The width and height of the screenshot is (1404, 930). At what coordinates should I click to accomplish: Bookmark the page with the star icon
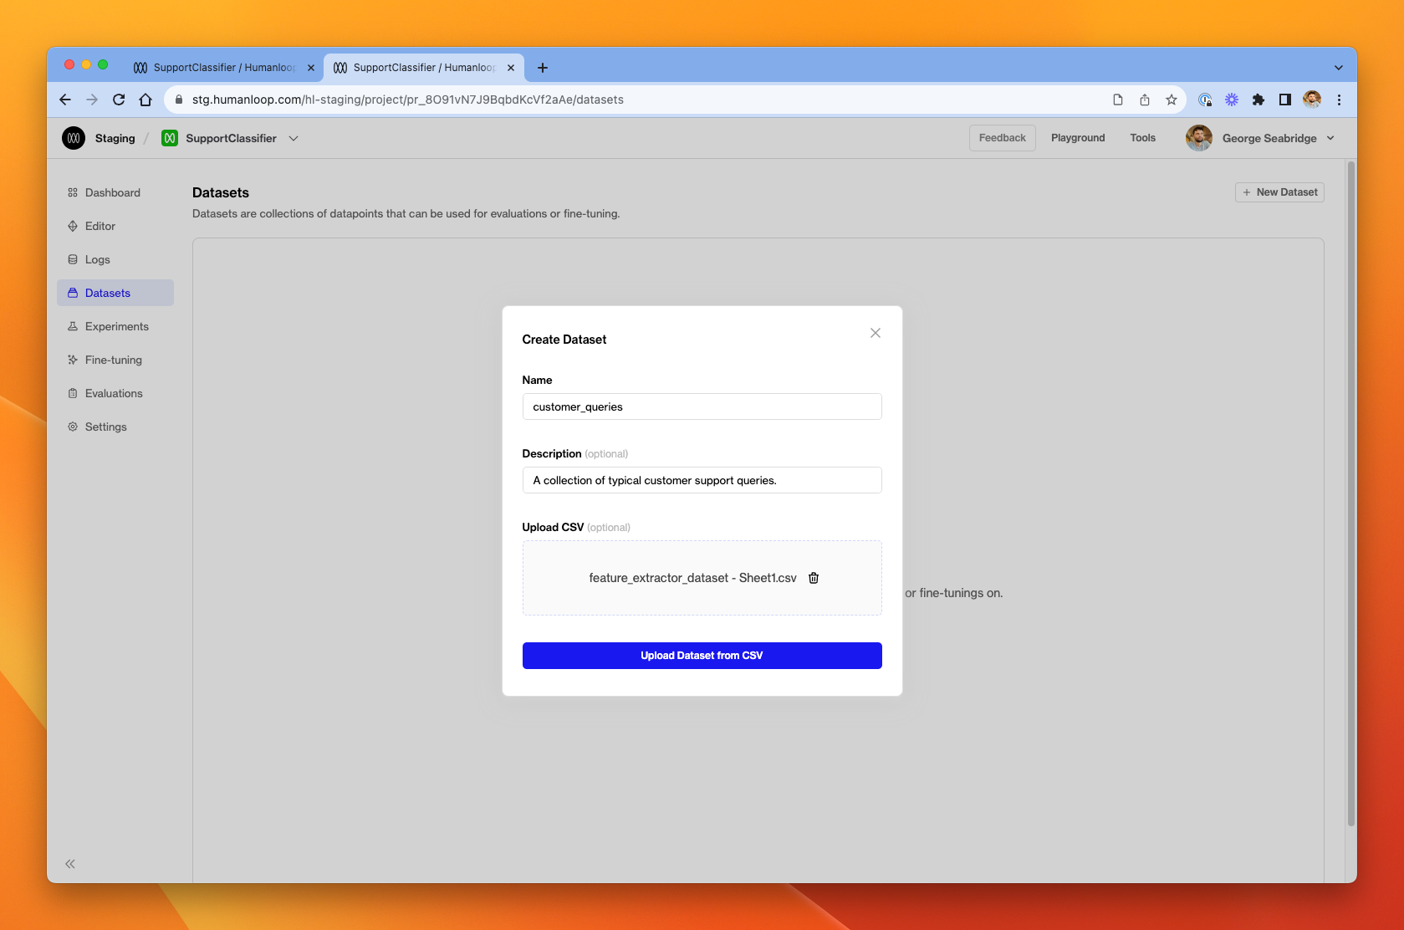(x=1171, y=100)
